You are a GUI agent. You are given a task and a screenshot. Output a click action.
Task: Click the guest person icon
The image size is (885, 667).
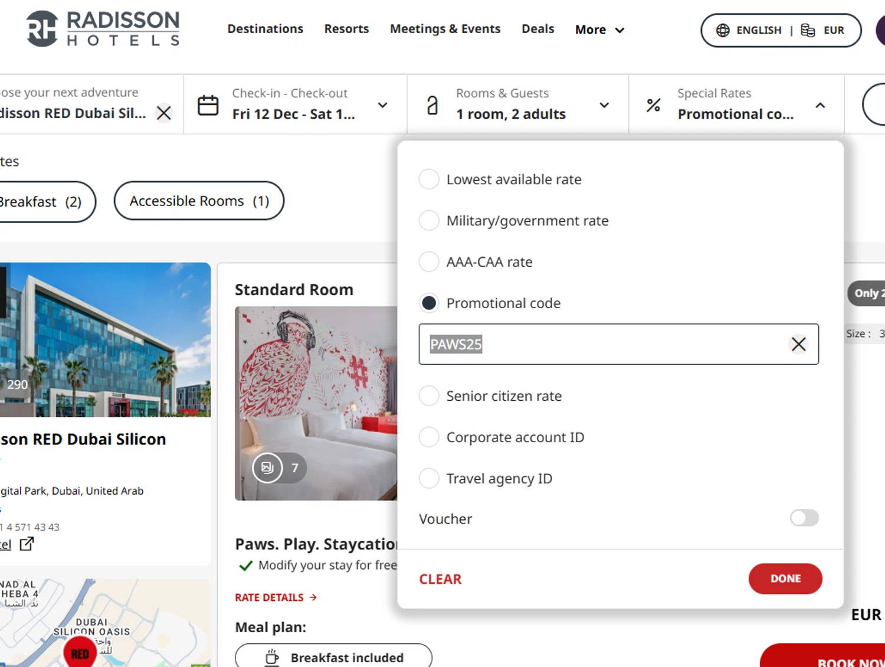(x=432, y=105)
